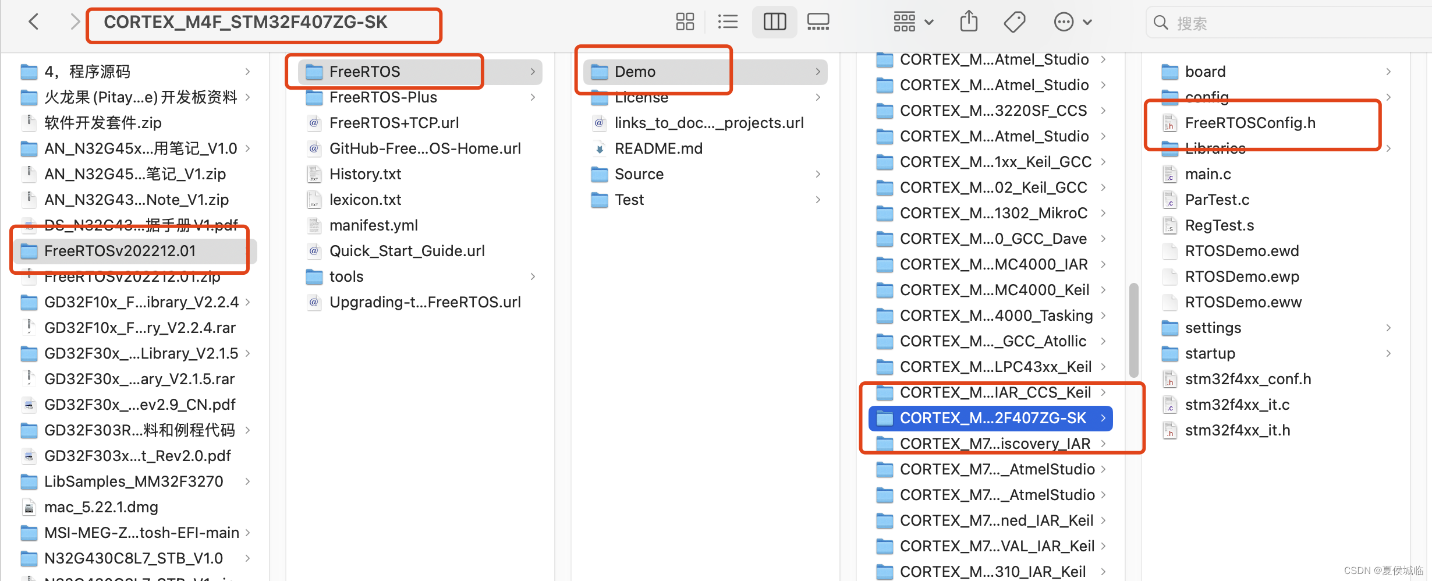Viewport: 1432px width, 581px height.
Task: Select stm32f4xx_conf.h file
Action: tap(1276, 379)
